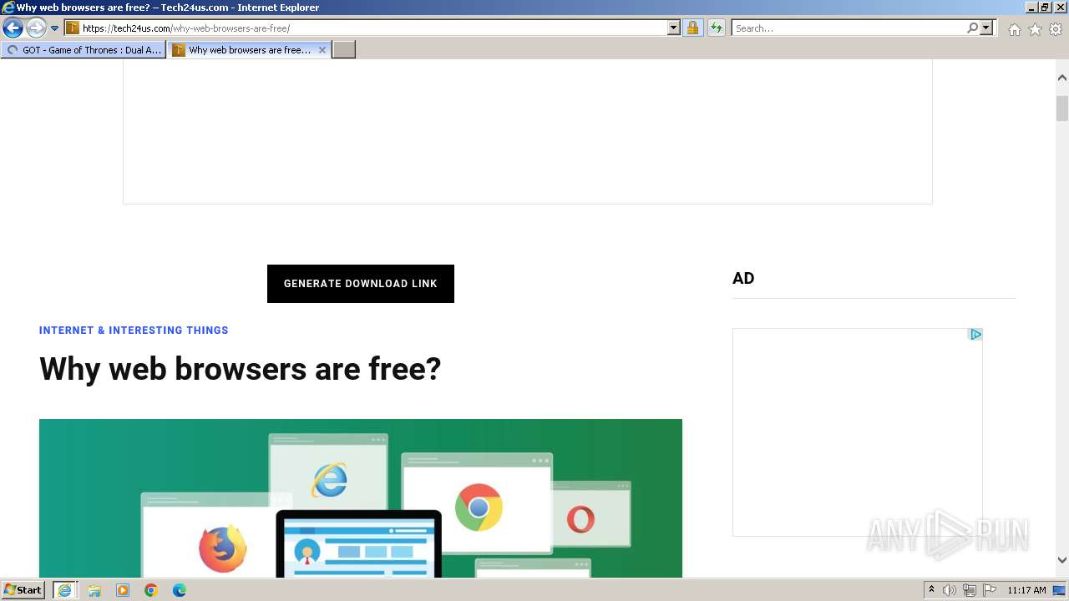This screenshot has width=1069, height=601.
Task: Launch Google Chrome from the taskbar
Action: (151, 590)
